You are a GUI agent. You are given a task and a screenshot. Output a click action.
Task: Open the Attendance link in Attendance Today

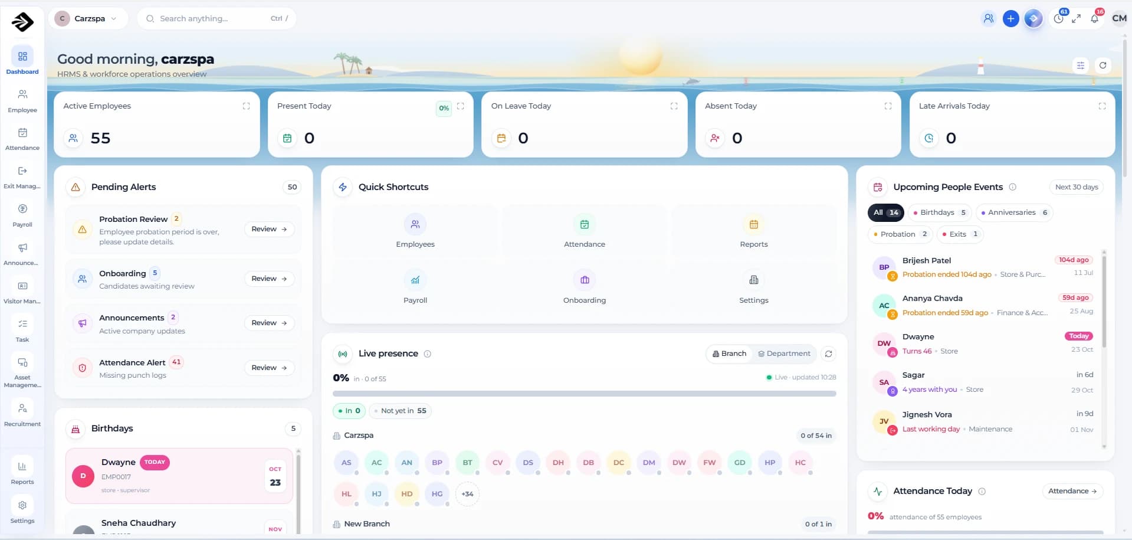pyautogui.click(x=1072, y=492)
